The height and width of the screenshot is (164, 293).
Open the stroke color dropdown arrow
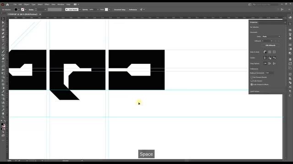pyautogui.click(x=26, y=10)
